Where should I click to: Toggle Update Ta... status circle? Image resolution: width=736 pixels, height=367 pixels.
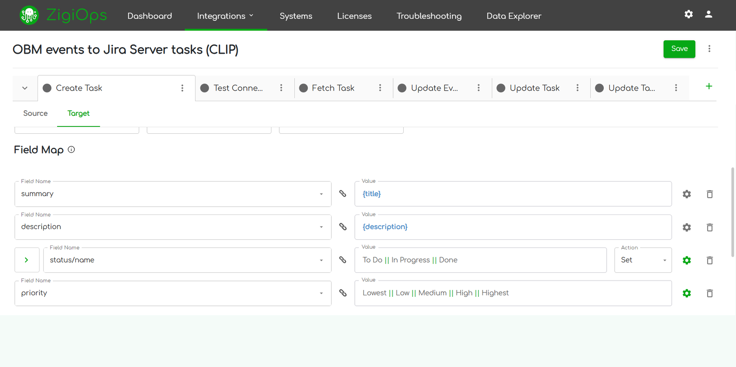click(600, 88)
